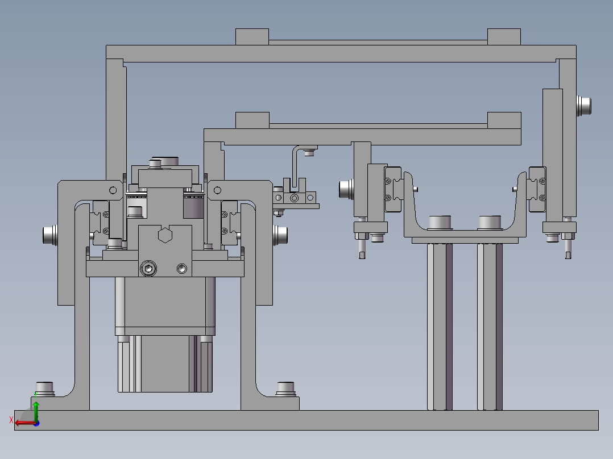Select the left block on top of the upper beam
The height and width of the screenshot is (459, 613).
coord(252,37)
